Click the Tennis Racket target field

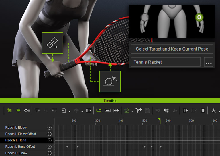166,62
